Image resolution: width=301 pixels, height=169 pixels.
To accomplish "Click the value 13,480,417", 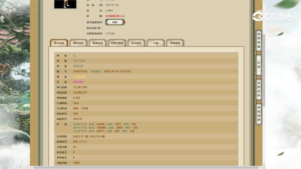I will (80, 93).
